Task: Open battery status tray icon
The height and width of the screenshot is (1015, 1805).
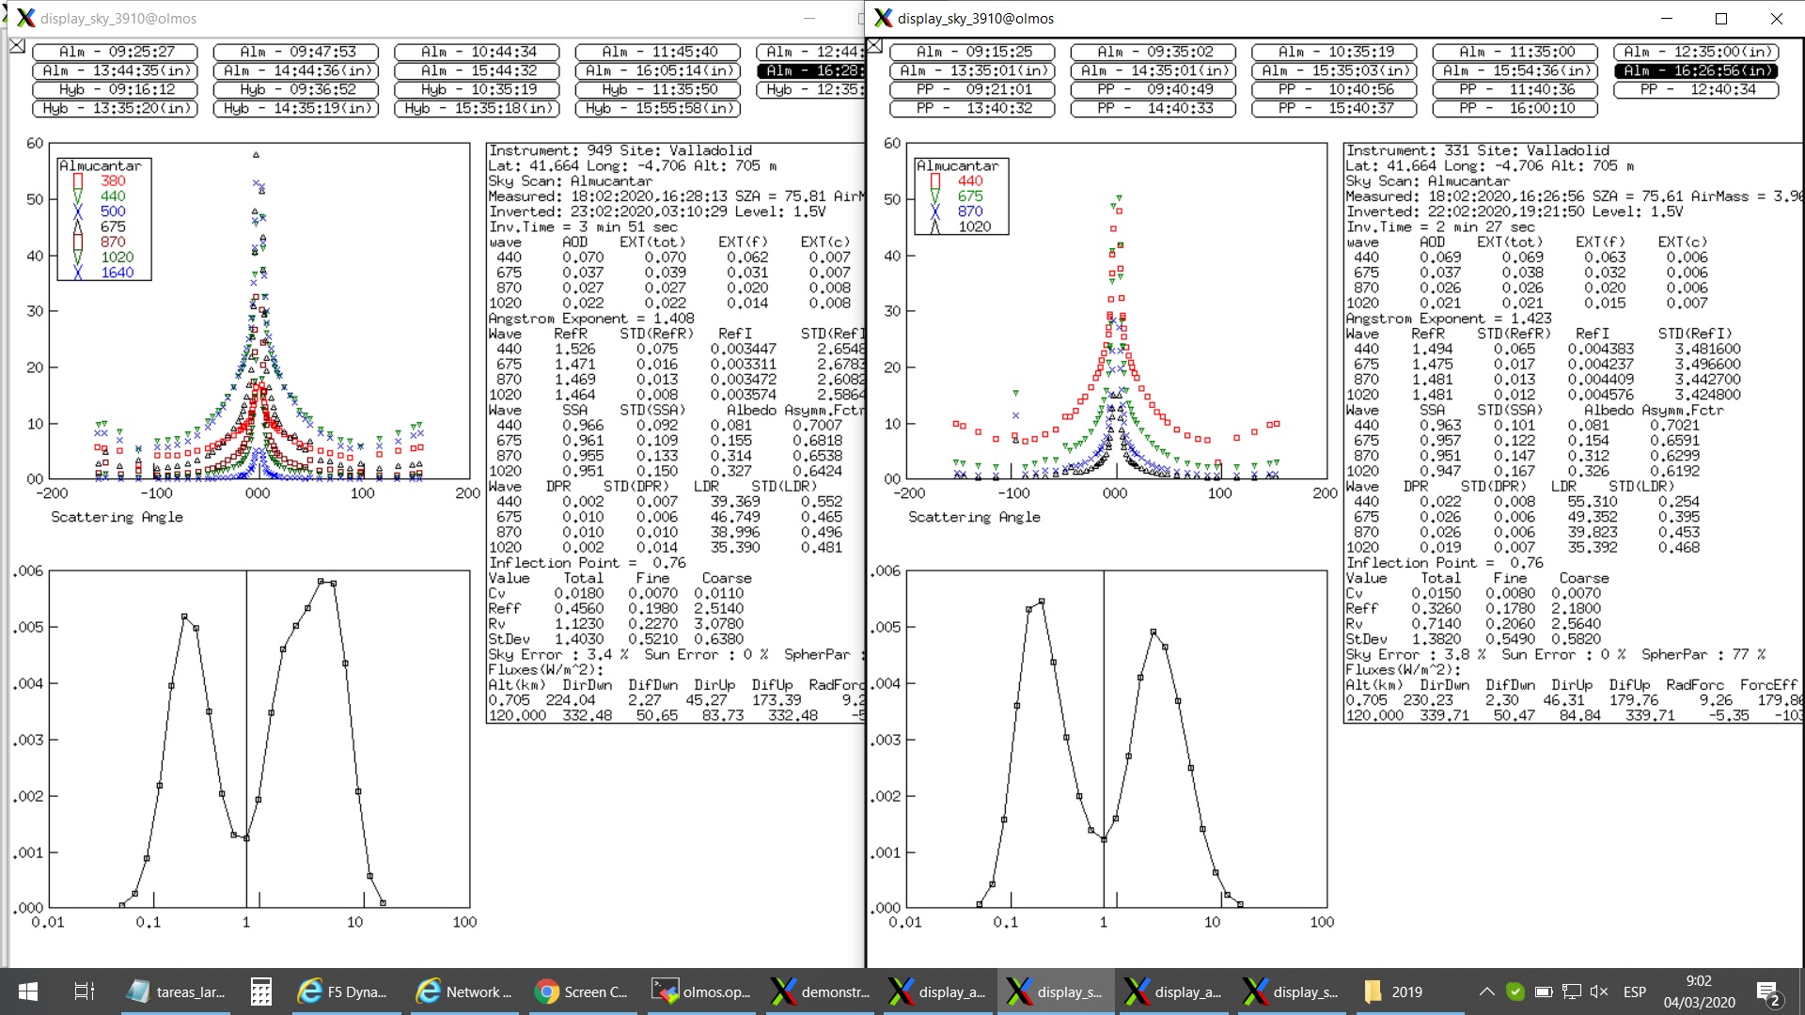Action: click(x=1543, y=992)
